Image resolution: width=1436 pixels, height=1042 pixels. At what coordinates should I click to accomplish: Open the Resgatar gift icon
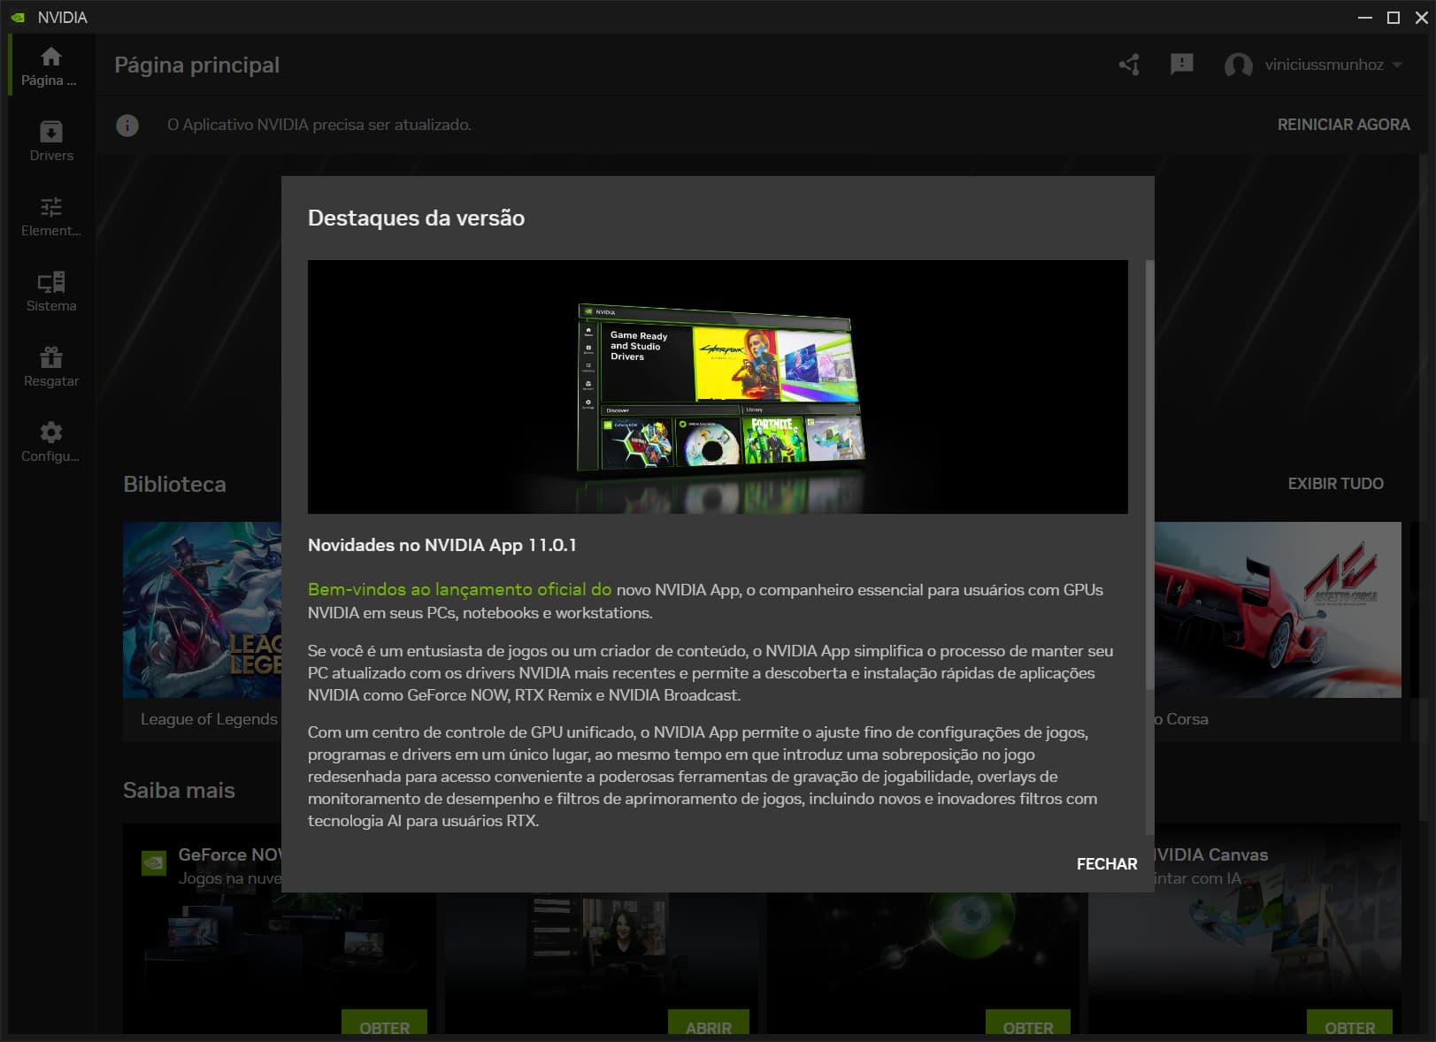click(x=51, y=357)
